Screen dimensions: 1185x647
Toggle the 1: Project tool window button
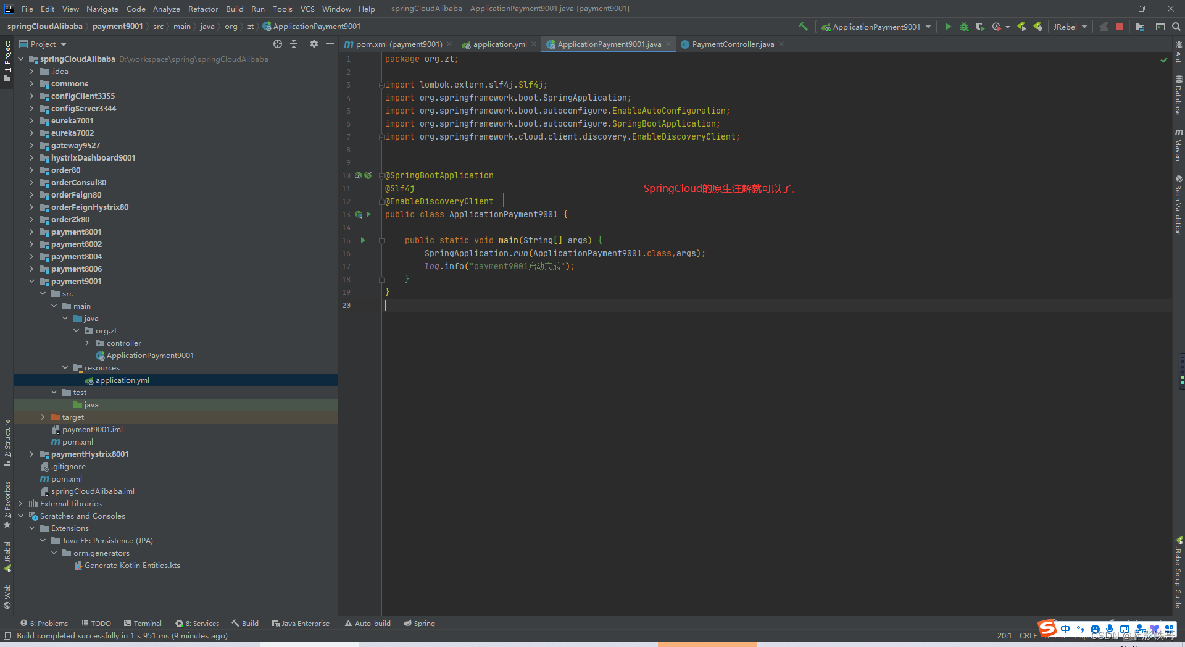coord(7,61)
